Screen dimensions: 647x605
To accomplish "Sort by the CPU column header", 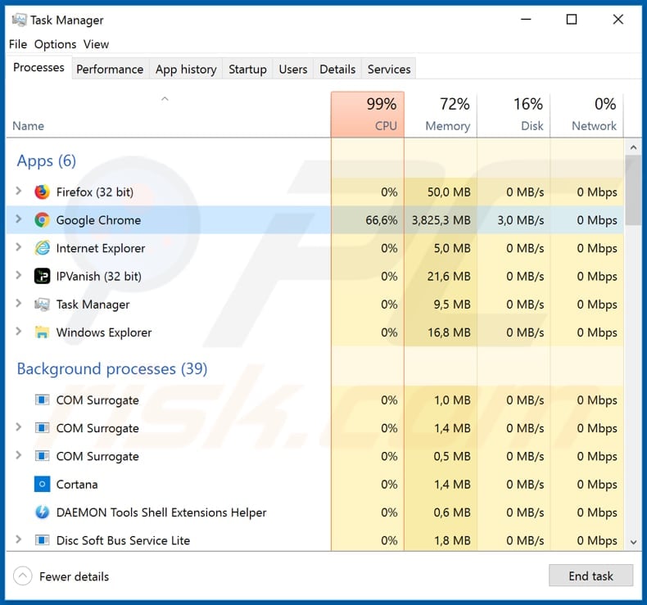I will coord(367,115).
